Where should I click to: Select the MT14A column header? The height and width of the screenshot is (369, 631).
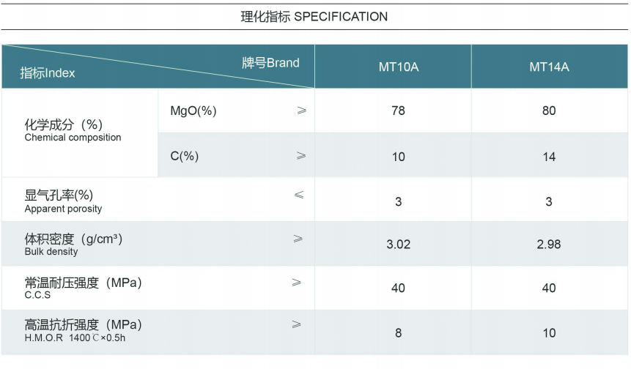tap(549, 67)
